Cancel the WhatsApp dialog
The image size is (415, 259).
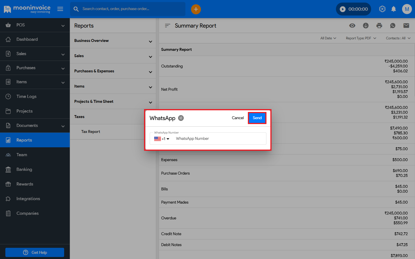(237, 118)
